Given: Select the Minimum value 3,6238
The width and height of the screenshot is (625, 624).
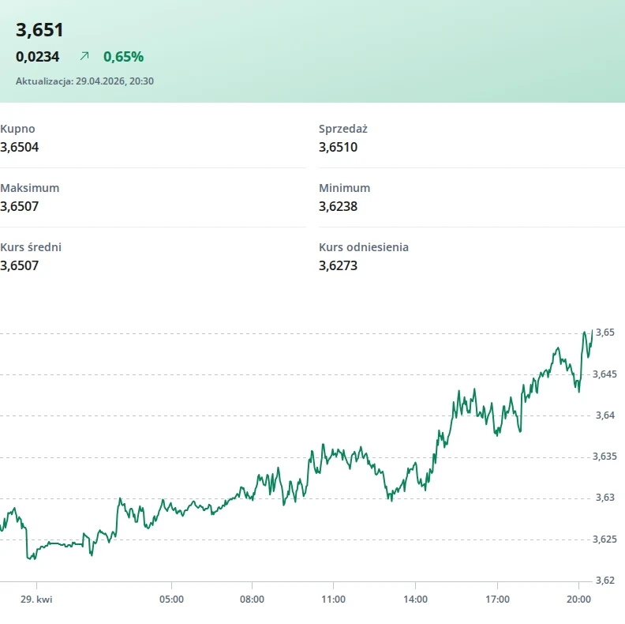Looking at the screenshot, I should pos(338,206).
